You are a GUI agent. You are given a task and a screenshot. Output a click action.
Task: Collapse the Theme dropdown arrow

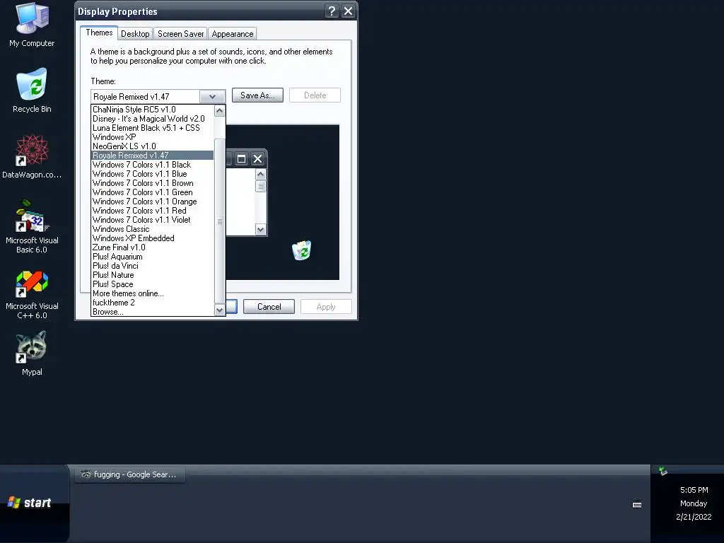point(212,96)
